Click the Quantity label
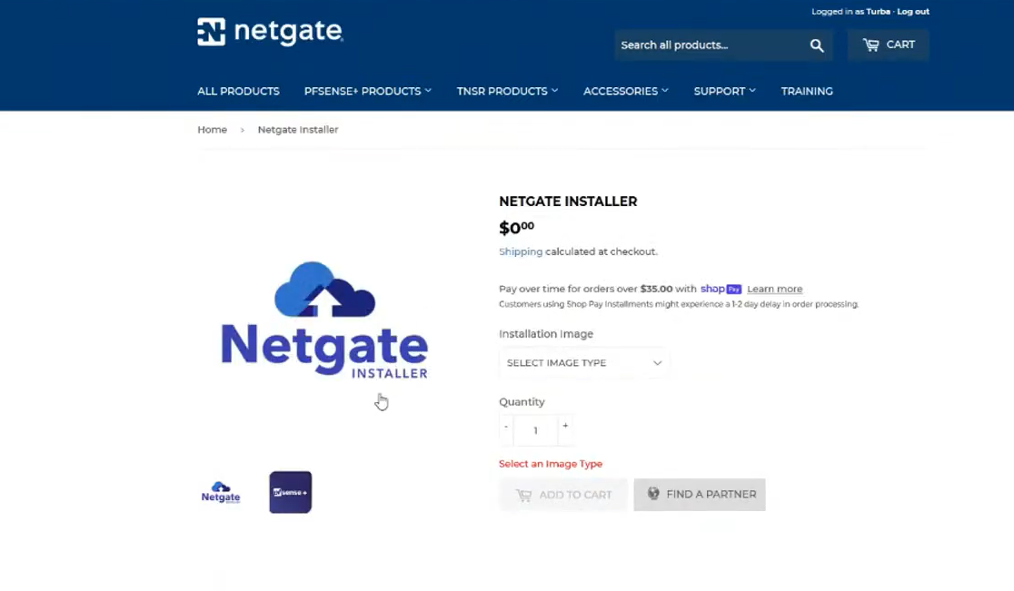 point(522,402)
